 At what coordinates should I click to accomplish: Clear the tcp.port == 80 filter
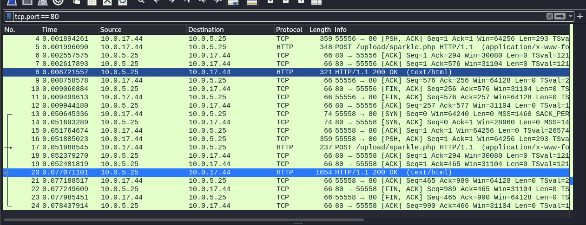pyautogui.click(x=550, y=16)
